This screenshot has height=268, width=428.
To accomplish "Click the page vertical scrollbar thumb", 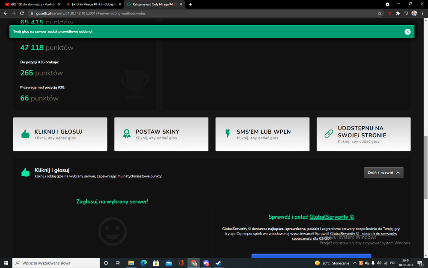I will pyautogui.click(x=425, y=167).
